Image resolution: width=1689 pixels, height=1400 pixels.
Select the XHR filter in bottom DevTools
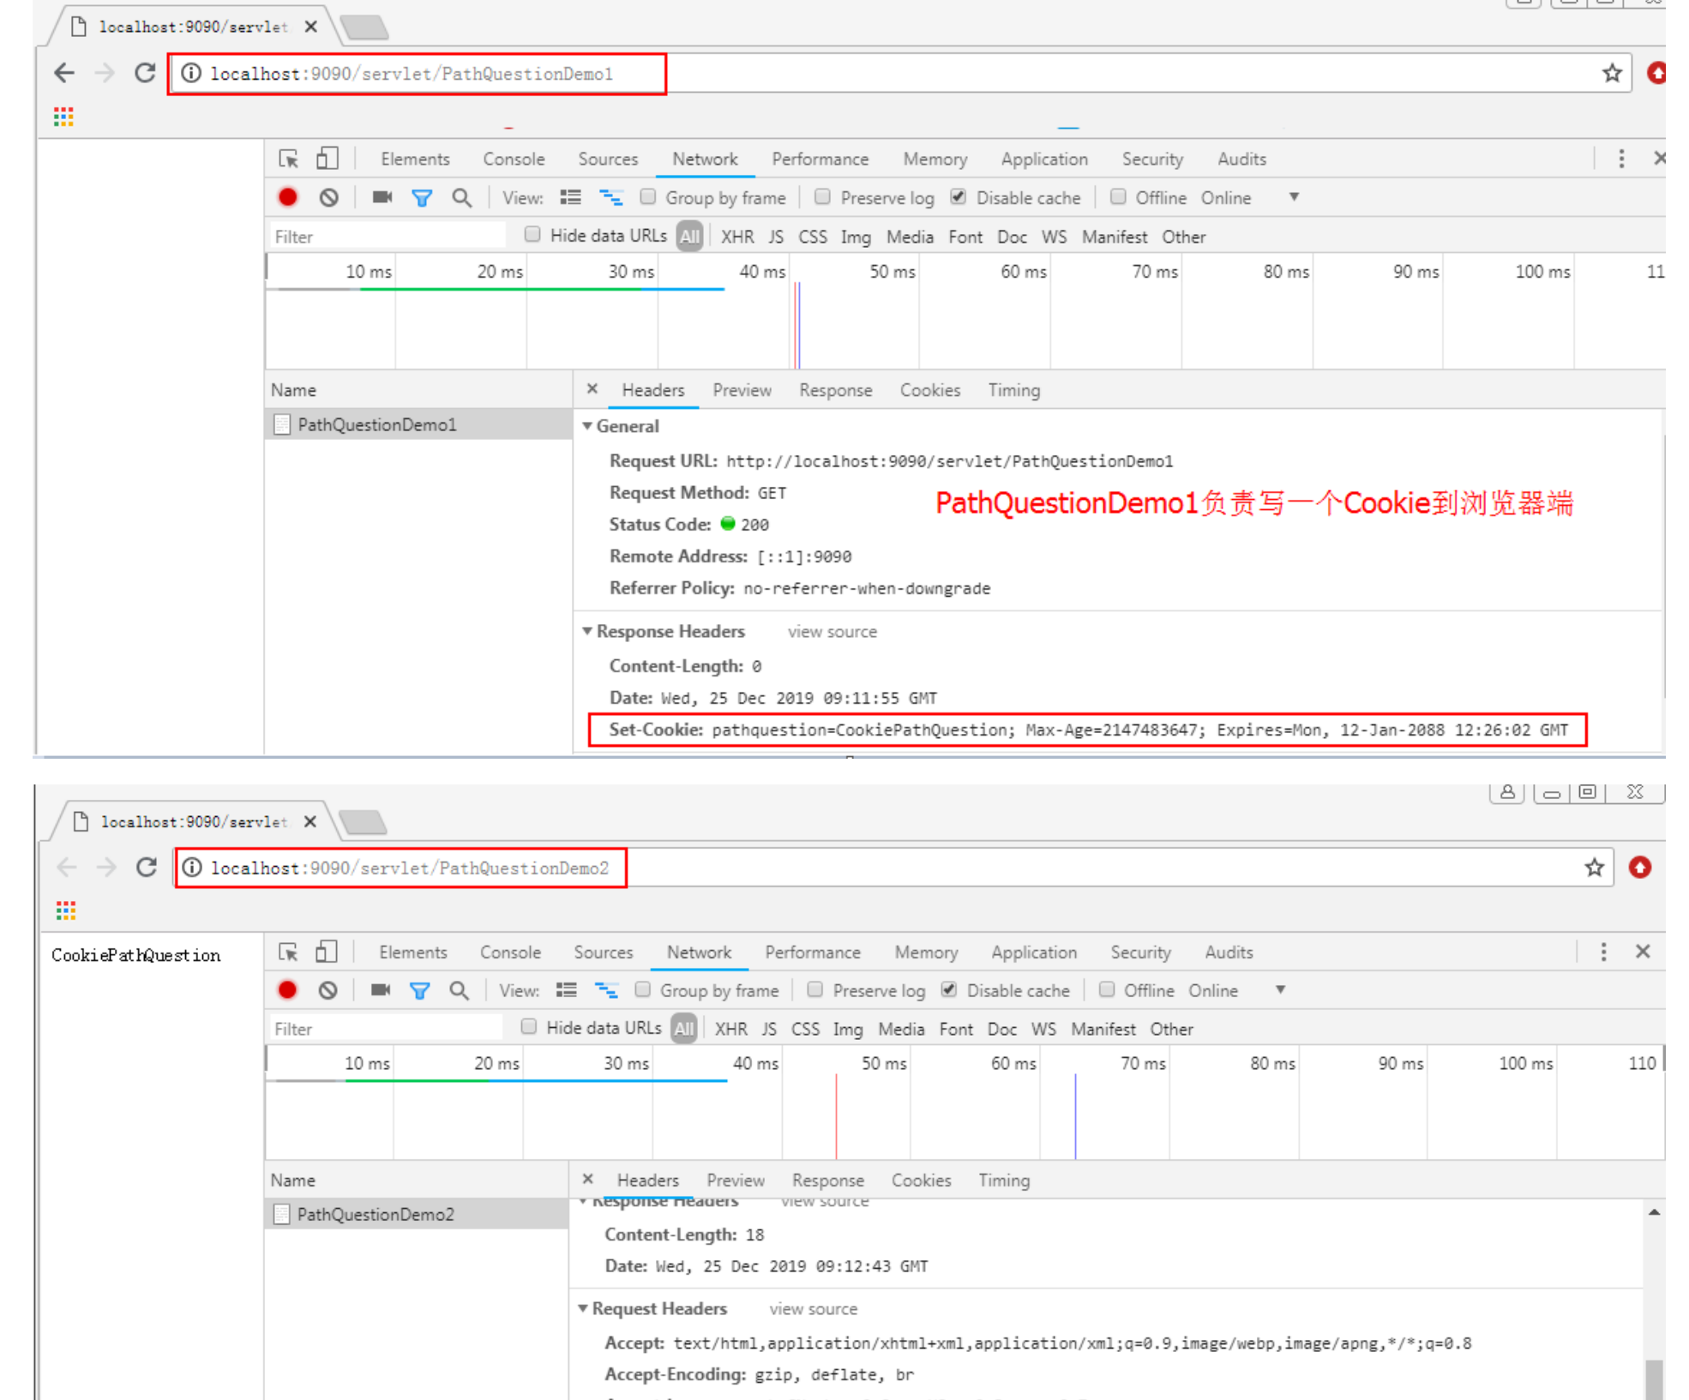(x=730, y=1029)
